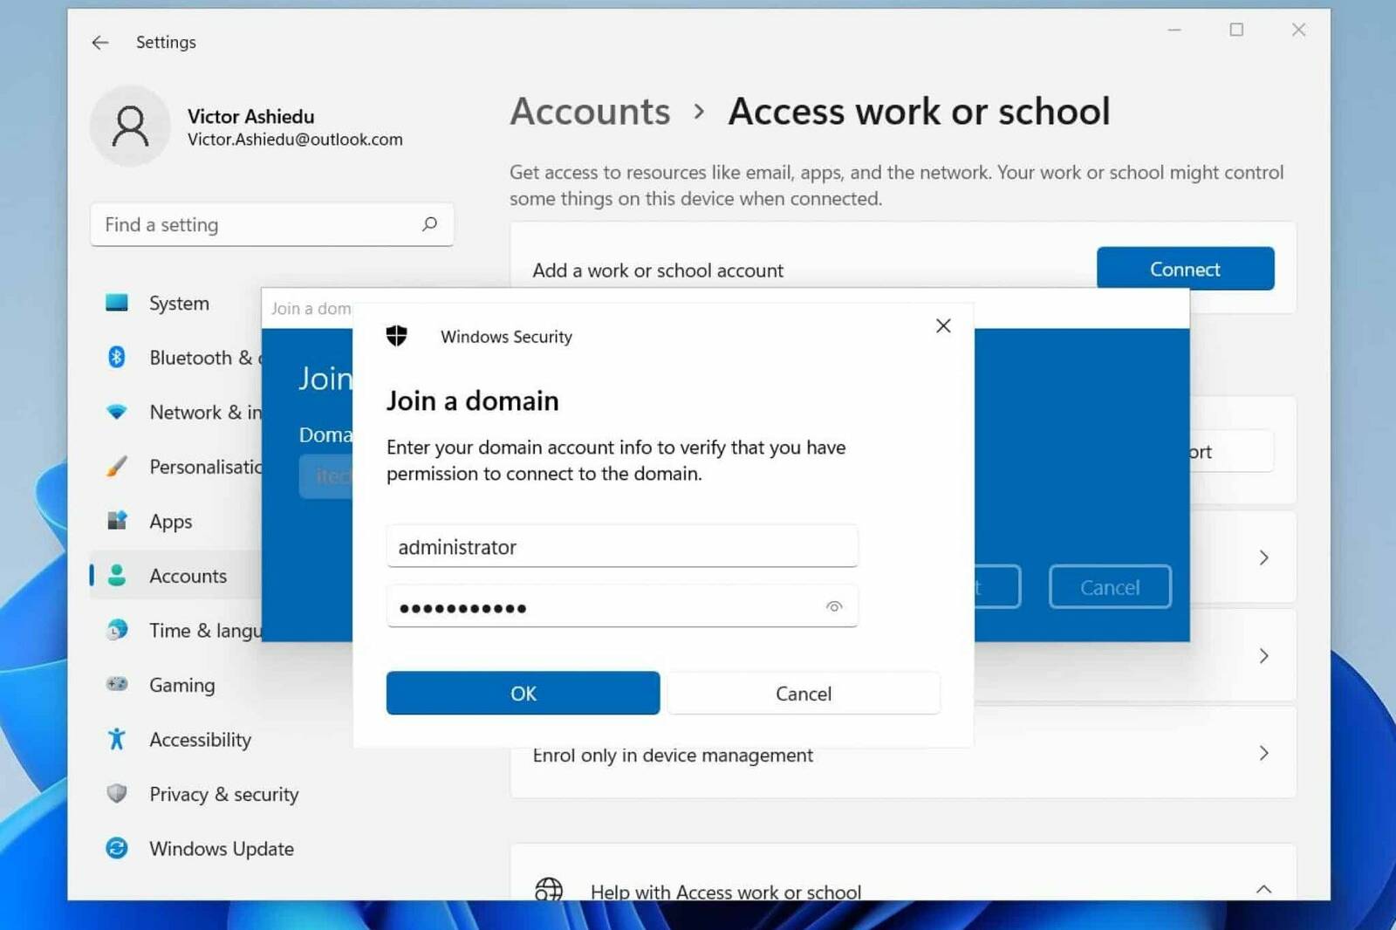Click the Accessibility figure icon

[x=116, y=739]
